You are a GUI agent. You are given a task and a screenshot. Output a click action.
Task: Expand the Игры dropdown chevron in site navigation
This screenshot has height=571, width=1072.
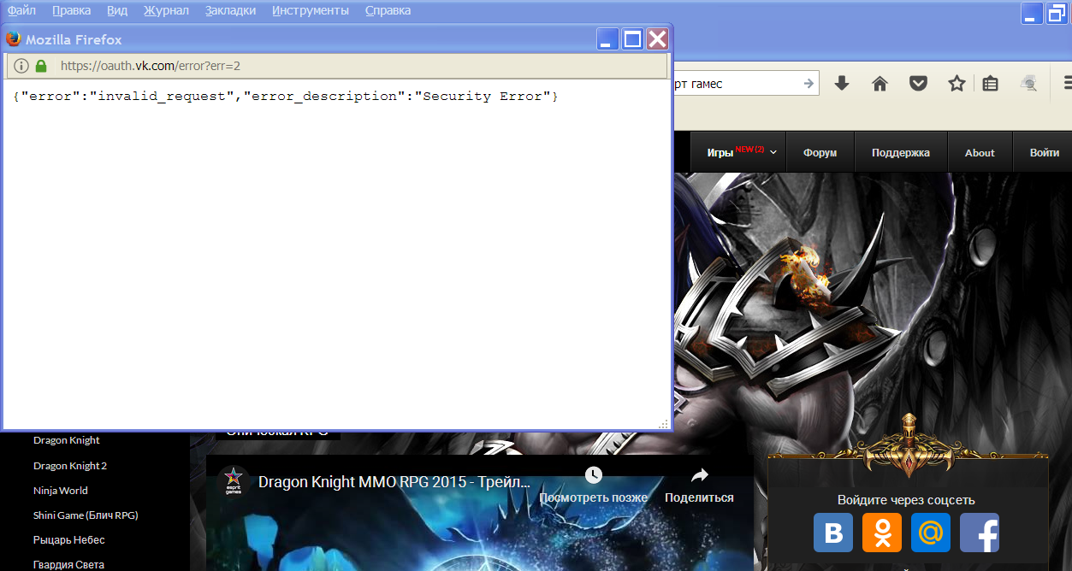click(773, 152)
